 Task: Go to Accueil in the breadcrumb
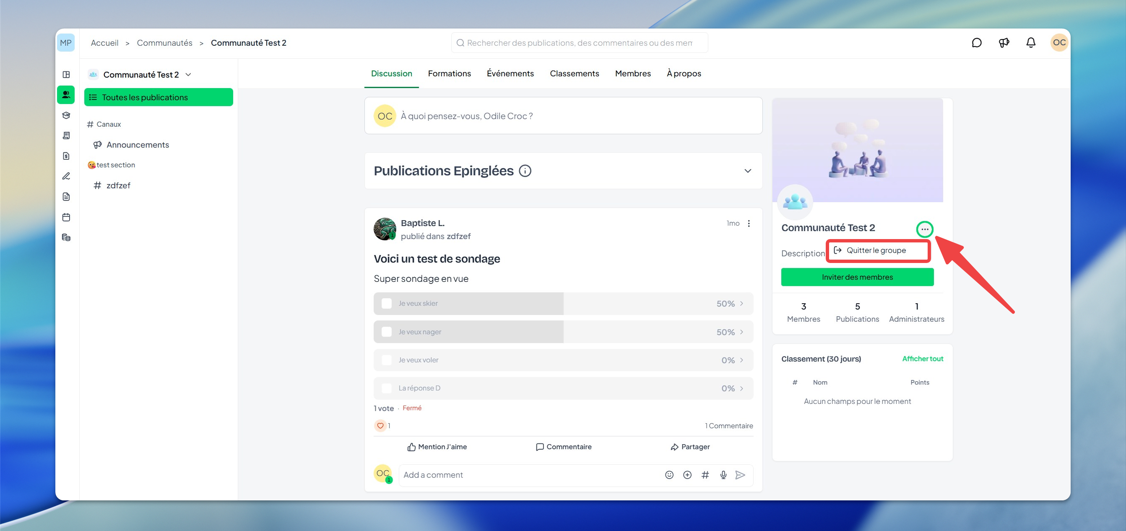[104, 43]
